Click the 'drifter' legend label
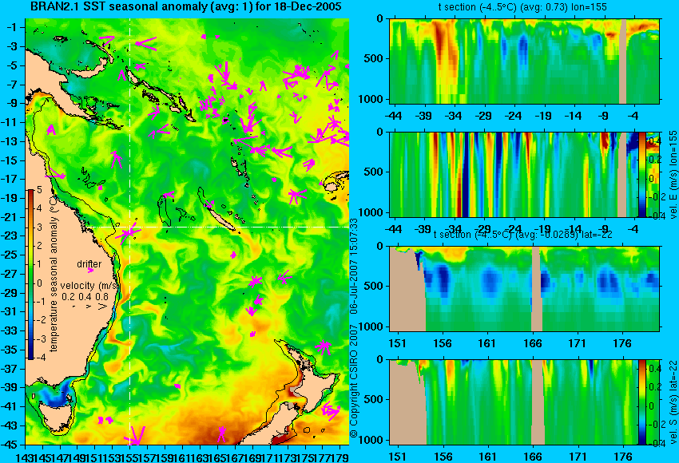This screenshot has width=679, height=463. pyautogui.click(x=89, y=264)
